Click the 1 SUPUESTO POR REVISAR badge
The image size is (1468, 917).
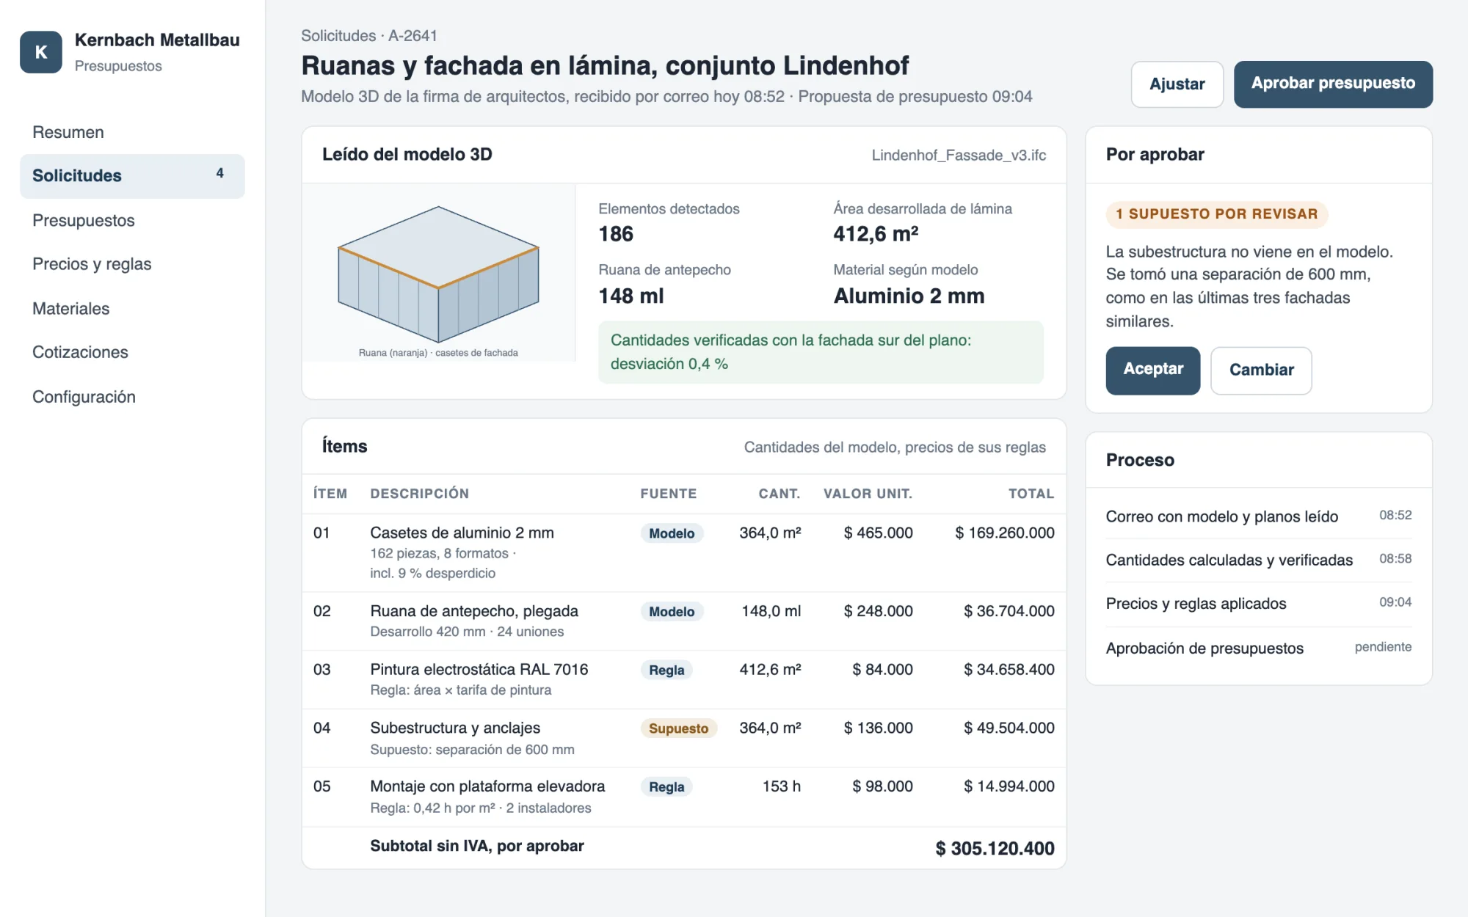1217,214
